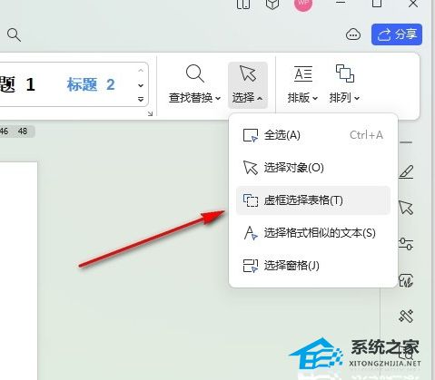Open the sliders settings icon in sidebar
This screenshot has width=435, height=380.
(406, 244)
